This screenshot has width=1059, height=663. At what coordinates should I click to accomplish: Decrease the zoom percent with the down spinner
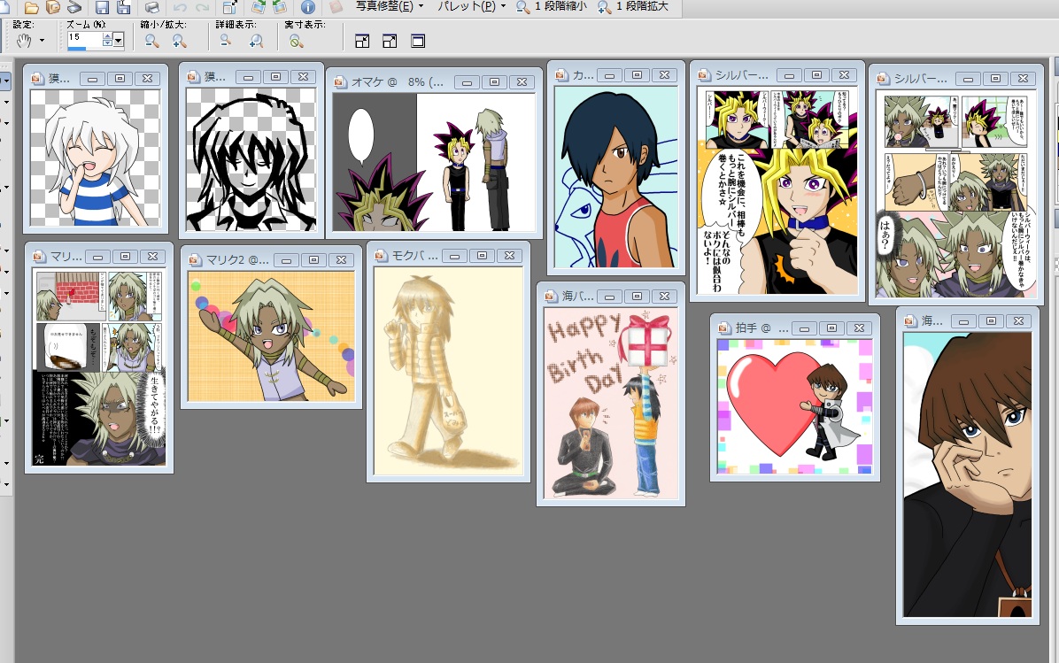pos(107,43)
